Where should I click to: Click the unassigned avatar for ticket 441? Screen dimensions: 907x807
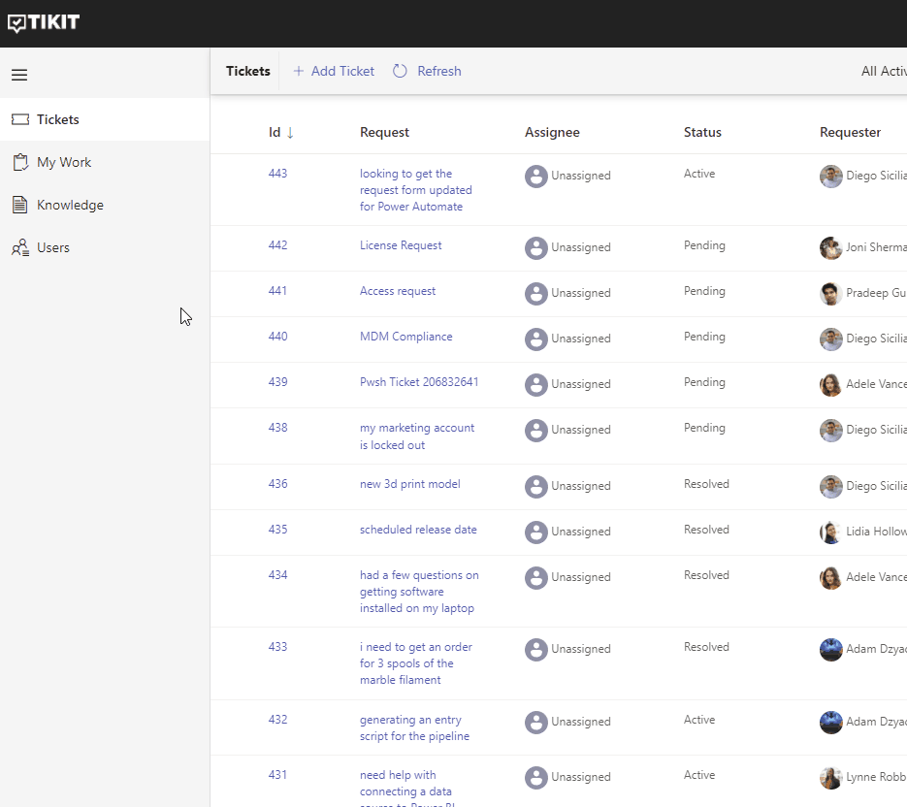click(x=536, y=293)
